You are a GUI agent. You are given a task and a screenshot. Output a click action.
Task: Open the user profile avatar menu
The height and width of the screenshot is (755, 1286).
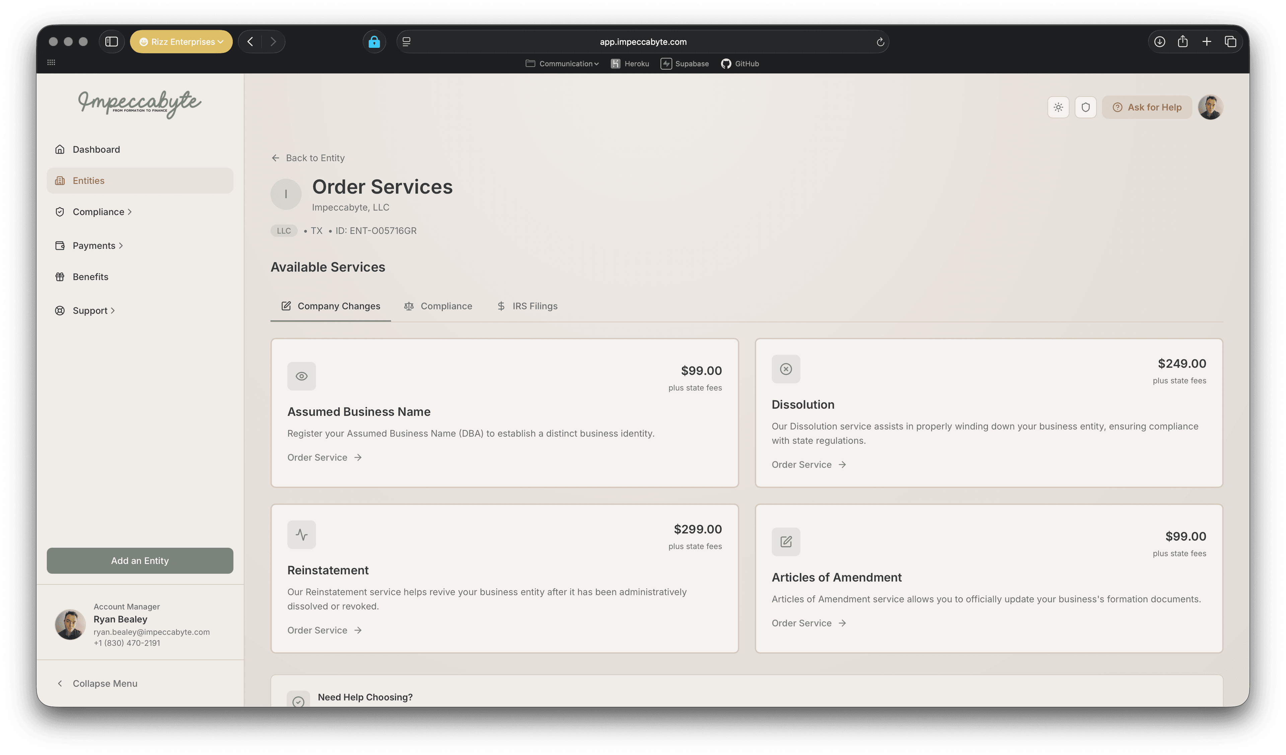[1210, 107]
